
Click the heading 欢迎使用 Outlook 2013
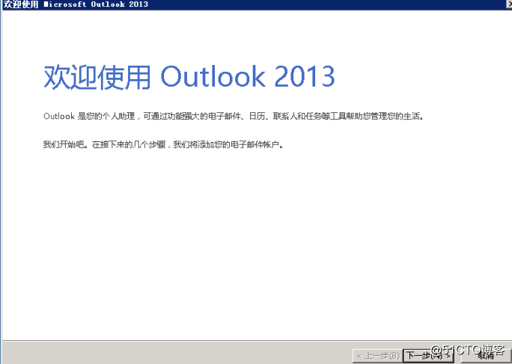(189, 77)
